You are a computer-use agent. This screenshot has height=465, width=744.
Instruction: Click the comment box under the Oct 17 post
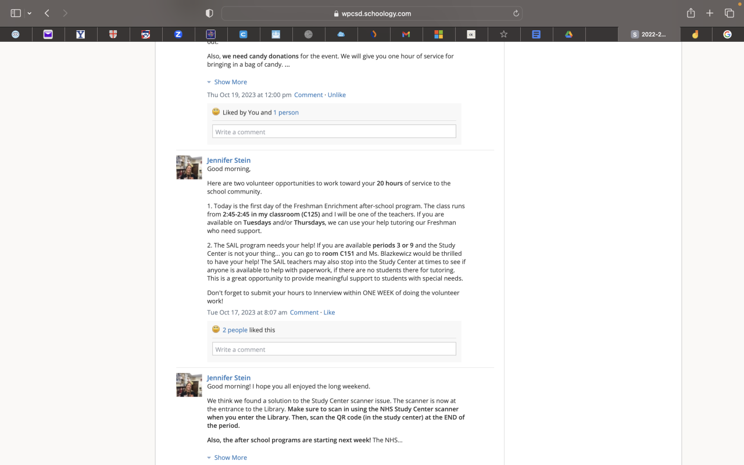point(334,349)
